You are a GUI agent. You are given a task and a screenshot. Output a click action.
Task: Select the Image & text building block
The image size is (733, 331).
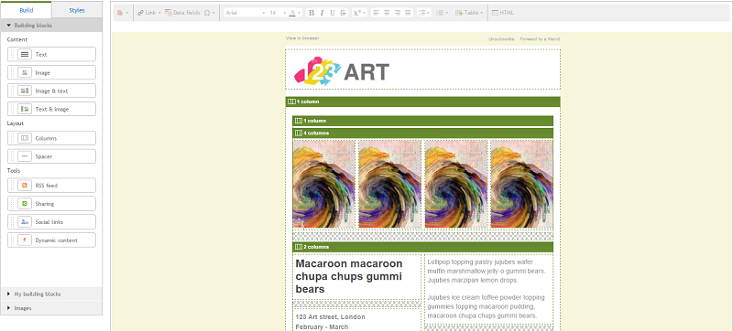[52, 91]
